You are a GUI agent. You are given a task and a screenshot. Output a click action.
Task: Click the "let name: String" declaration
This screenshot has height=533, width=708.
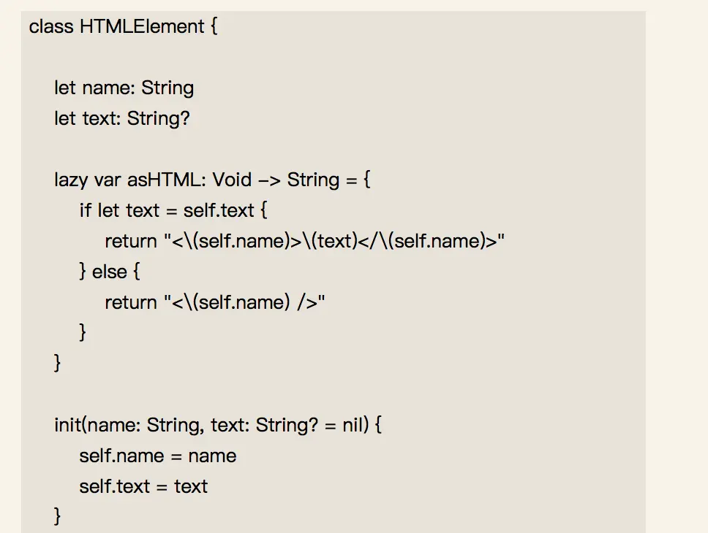click(x=124, y=88)
